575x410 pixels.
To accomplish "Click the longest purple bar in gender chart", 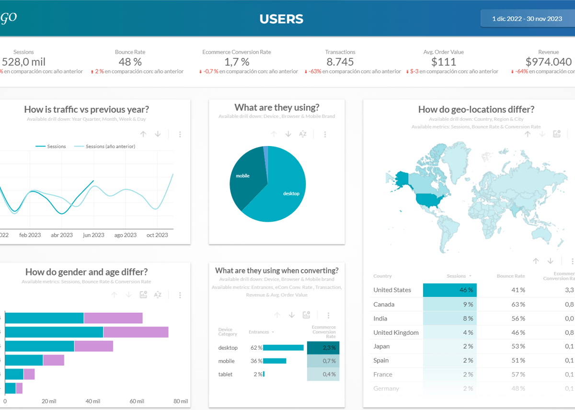I will click(136, 332).
